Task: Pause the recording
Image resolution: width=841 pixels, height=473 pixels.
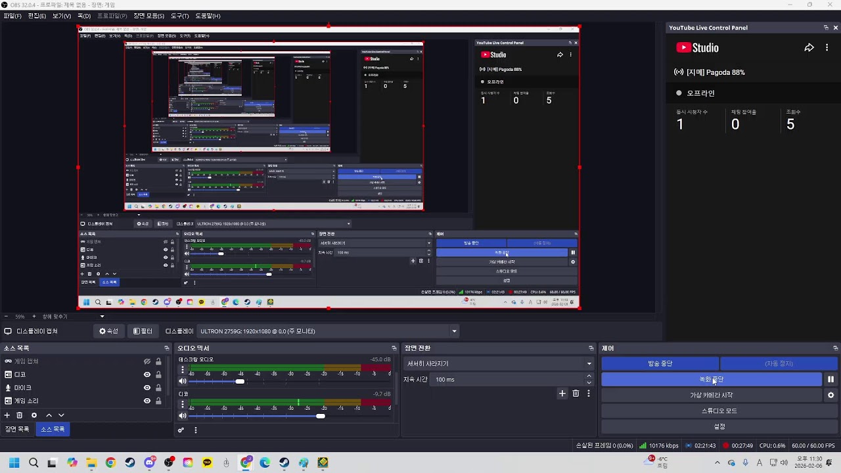Action: click(830, 379)
